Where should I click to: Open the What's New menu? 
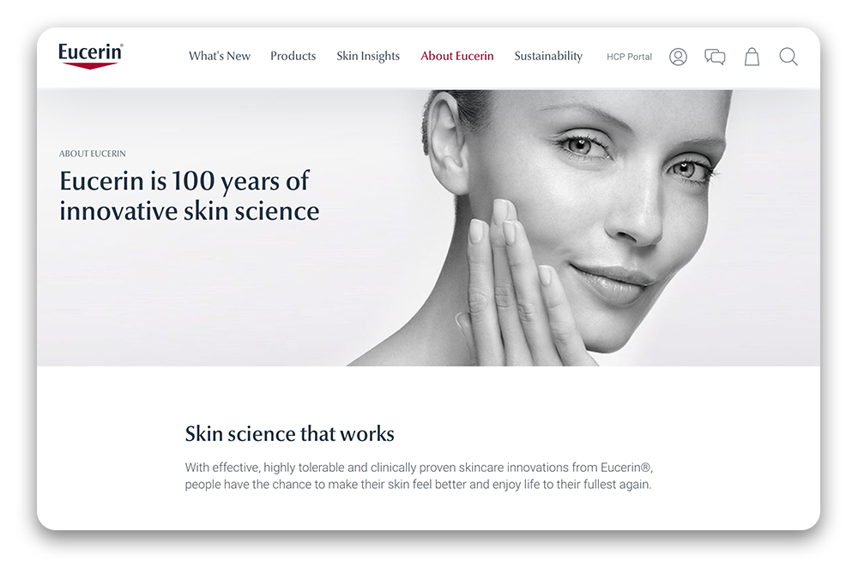(x=220, y=56)
